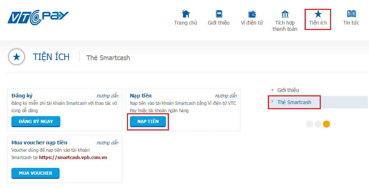Screen dimensions: 369x188
Task: Click the Thẻ Smartcash breadcrumb subtitle
Action: pyautogui.click(x=108, y=58)
